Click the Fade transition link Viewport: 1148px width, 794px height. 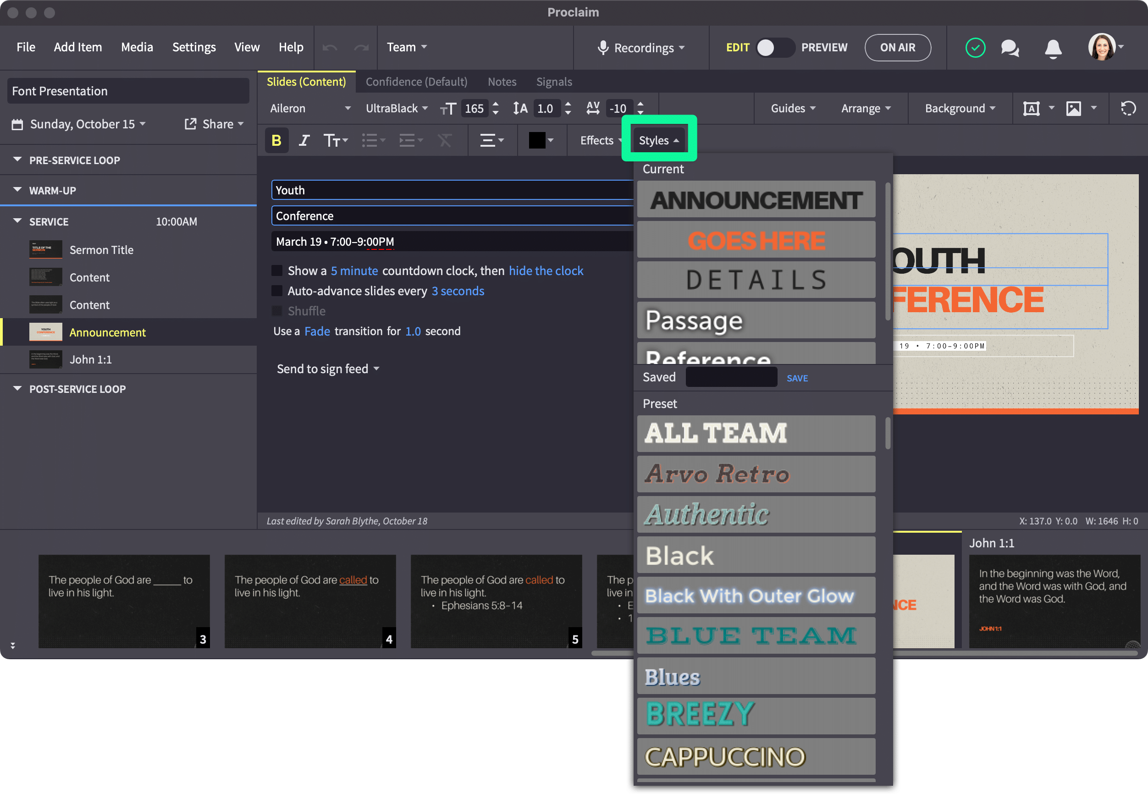coord(317,331)
